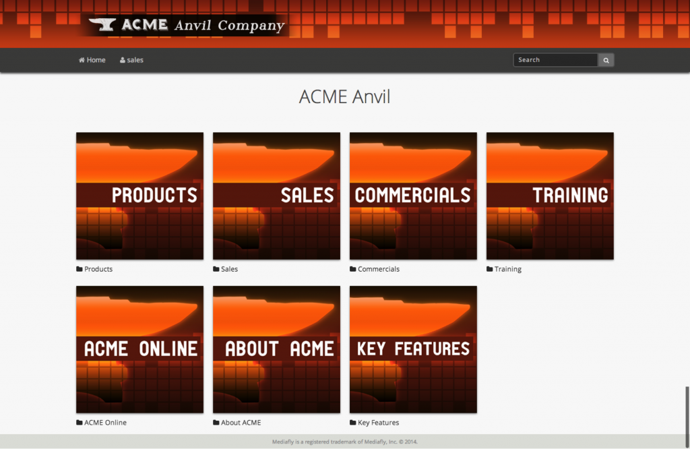This screenshot has height=449, width=690.
Task: Click the About ACME text link
Action: coord(241,423)
